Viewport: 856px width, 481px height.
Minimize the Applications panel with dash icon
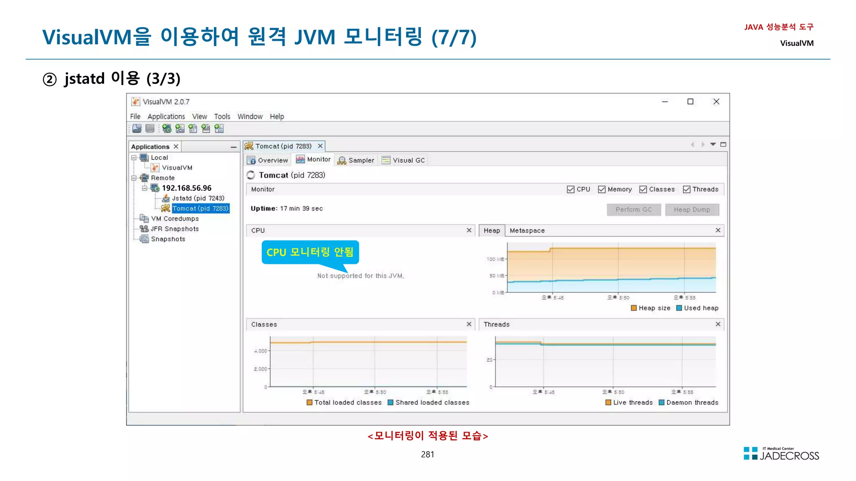234,147
